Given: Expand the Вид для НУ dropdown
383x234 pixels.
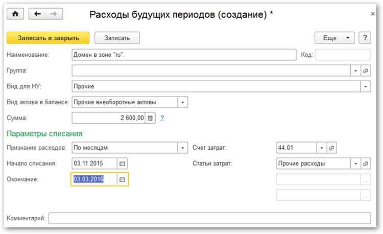Looking at the screenshot, I should 366,86.
